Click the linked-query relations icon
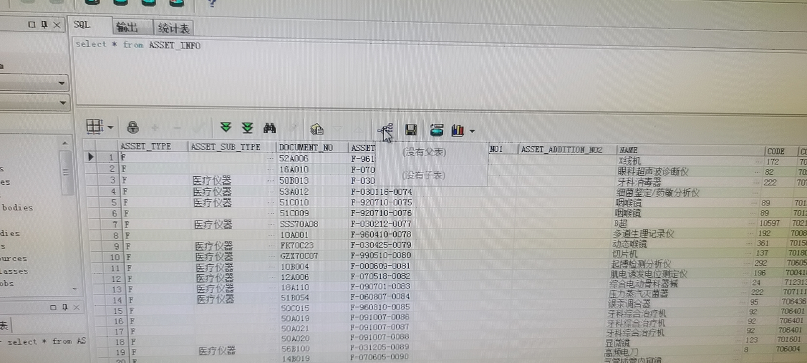807x363 pixels. click(x=386, y=130)
